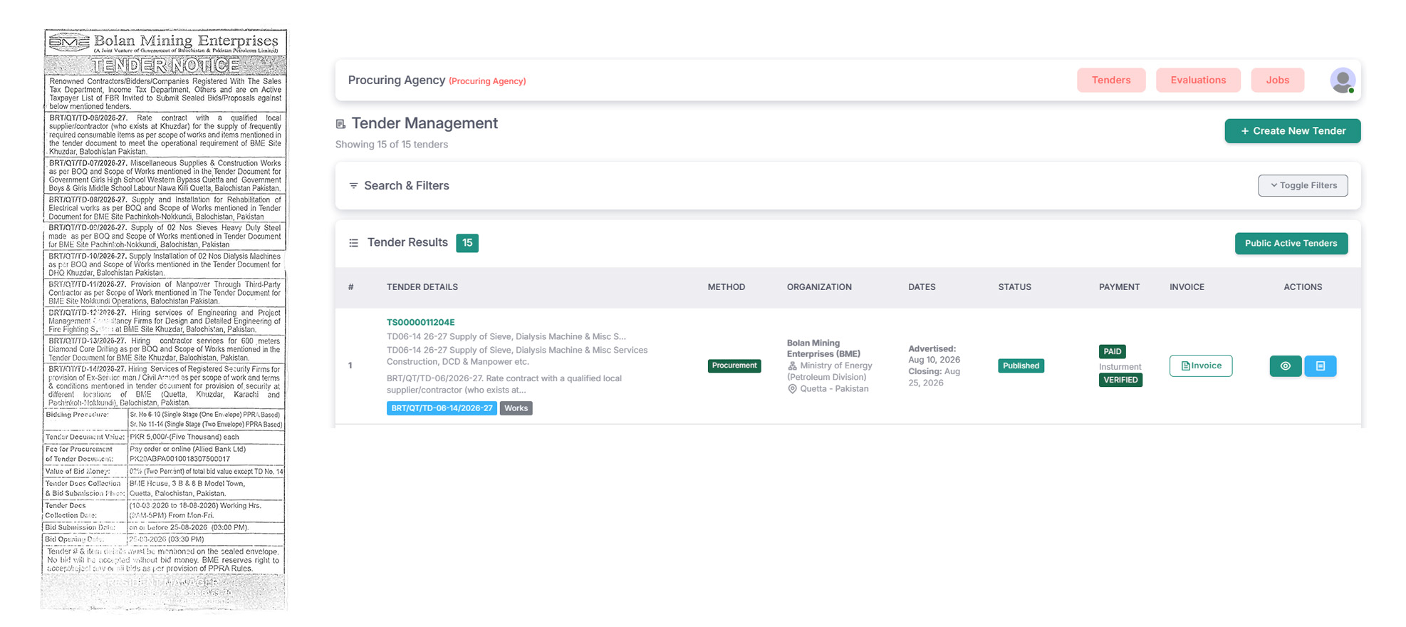
Task: Open the Tenders tab
Action: 1111,81
